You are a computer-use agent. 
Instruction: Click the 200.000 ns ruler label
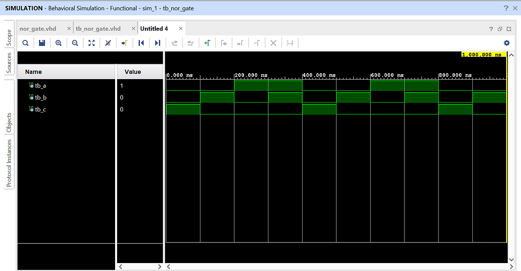(x=251, y=75)
